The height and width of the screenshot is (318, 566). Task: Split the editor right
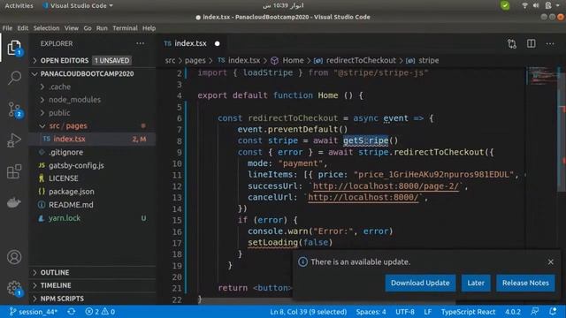click(x=531, y=43)
